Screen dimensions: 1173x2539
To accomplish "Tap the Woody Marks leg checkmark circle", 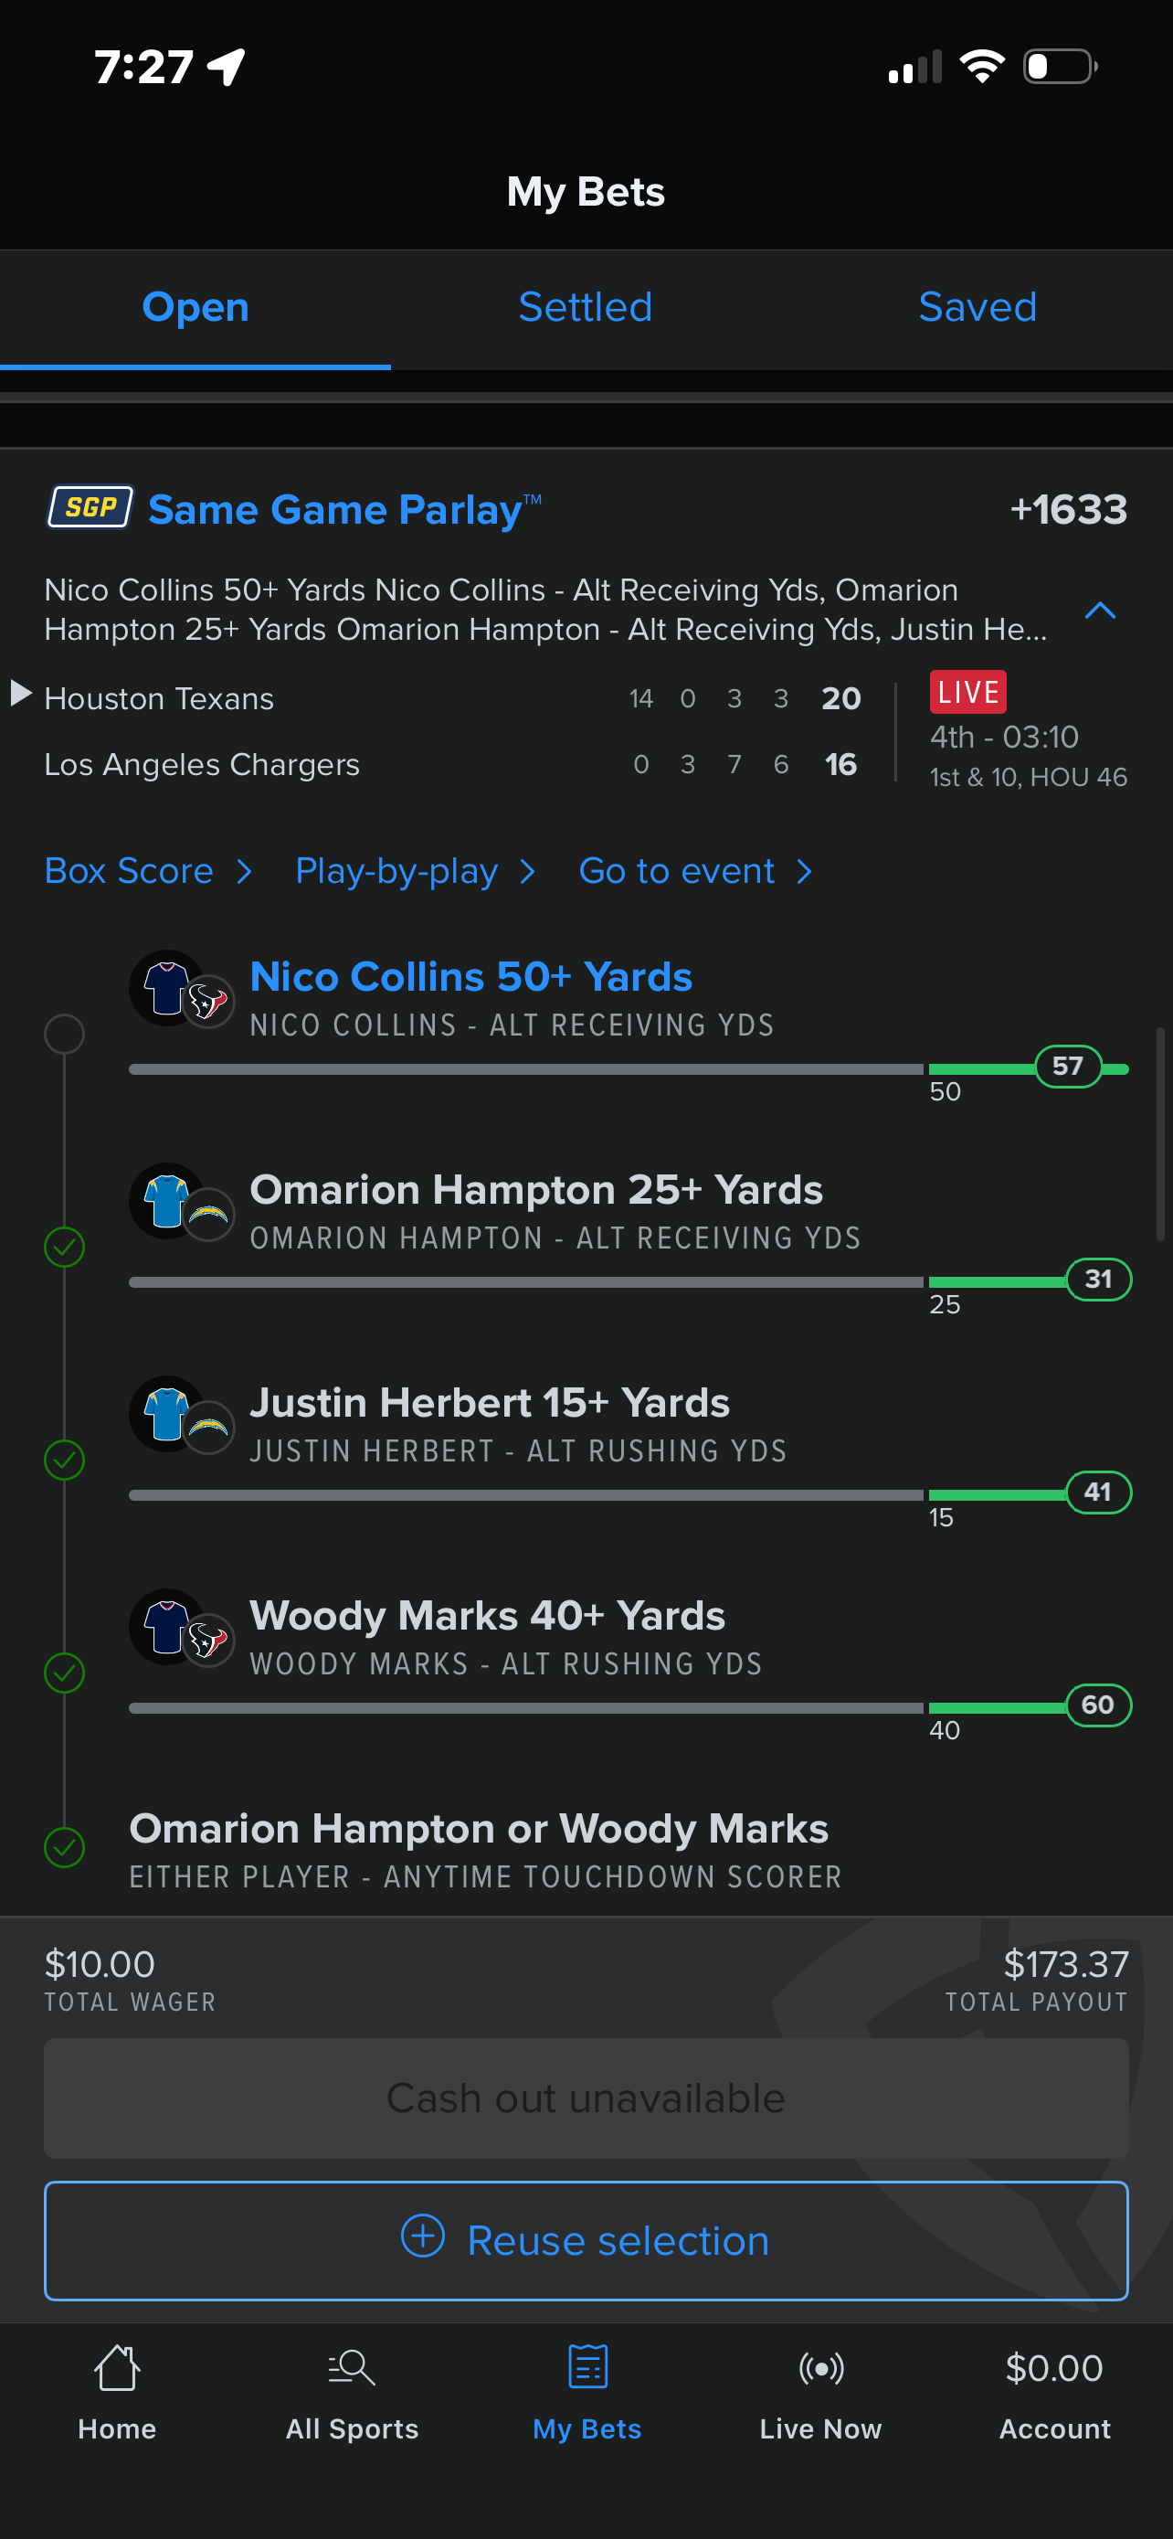I will point(65,1673).
